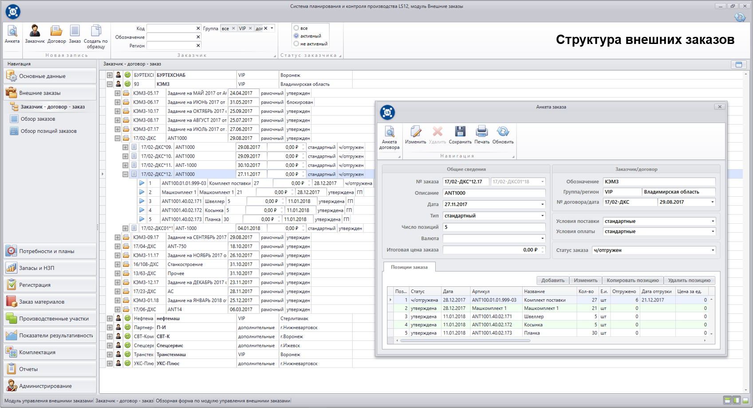Open Администрирование navigation section

click(50, 386)
